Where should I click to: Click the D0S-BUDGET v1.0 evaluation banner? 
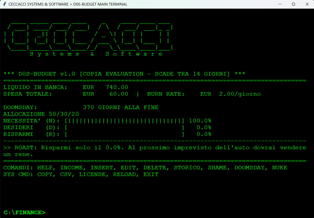124,74
